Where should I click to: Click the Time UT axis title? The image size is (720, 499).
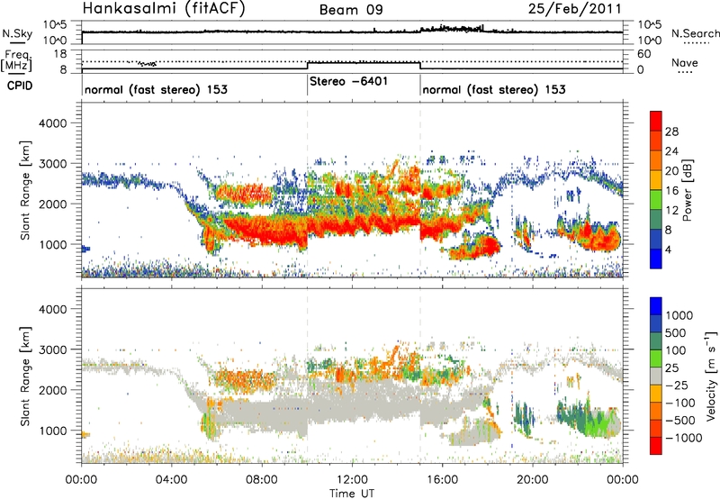click(352, 493)
